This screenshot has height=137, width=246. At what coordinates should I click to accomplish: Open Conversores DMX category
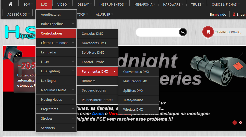point(139,72)
